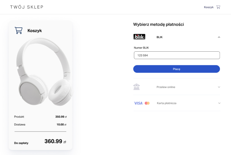Image resolution: width=231 pixels, height=155 pixels.
Task: Select the Karta płatnicza payment option
Action: click(166, 103)
